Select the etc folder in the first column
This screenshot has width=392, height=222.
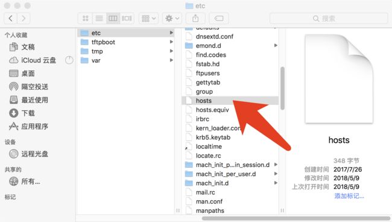pyautogui.click(x=125, y=33)
